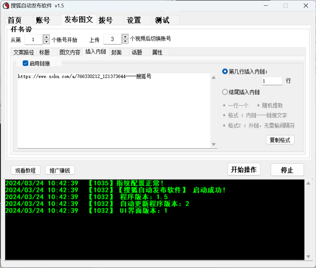Viewport: 316px width, 268px height.
Task: Click inside the link list text area
Action: coord(114,111)
